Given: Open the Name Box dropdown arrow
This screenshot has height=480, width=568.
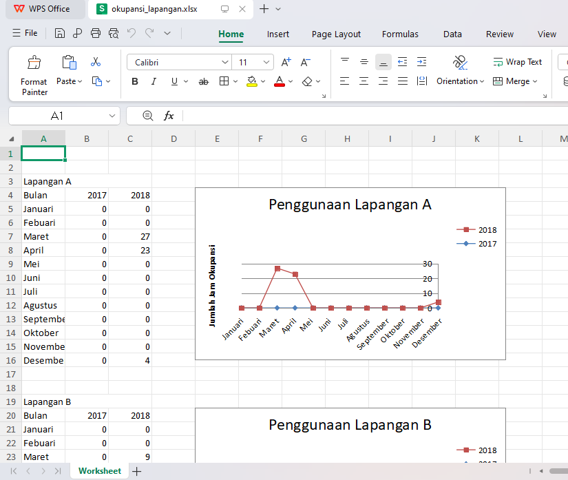Looking at the screenshot, I should pyautogui.click(x=112, y=116).
